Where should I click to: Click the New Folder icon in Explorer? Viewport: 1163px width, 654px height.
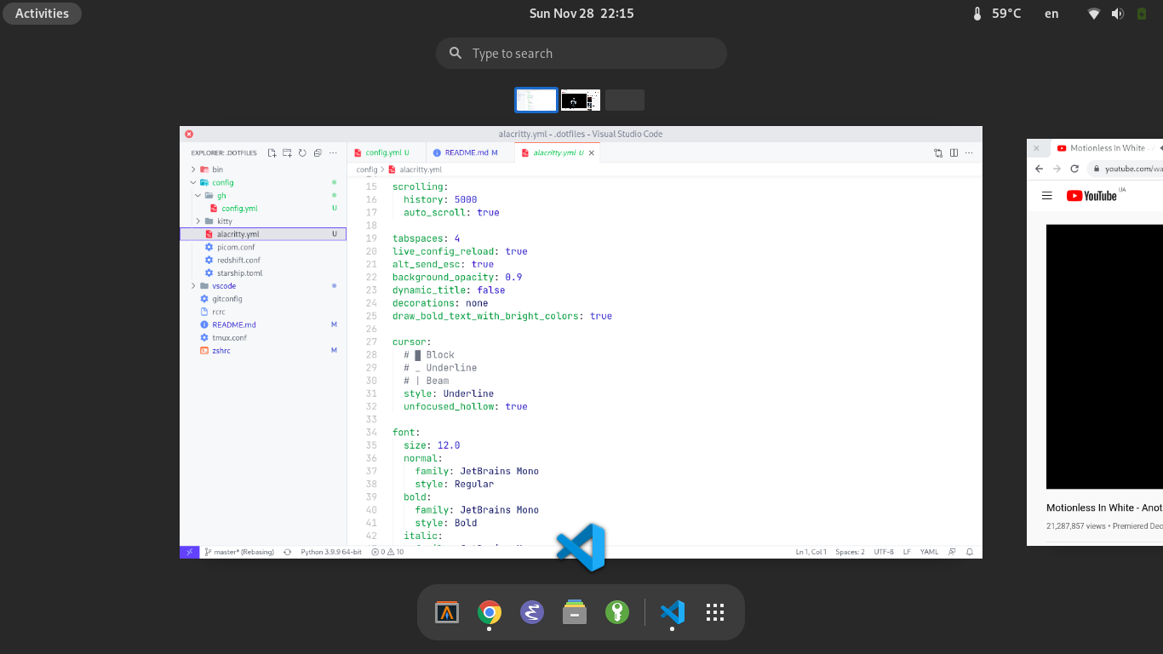tap(287, 153)
